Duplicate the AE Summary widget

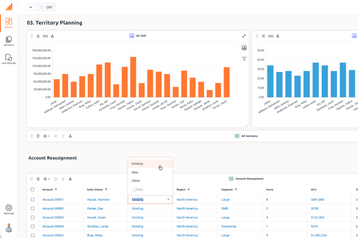tap(56, 136)
